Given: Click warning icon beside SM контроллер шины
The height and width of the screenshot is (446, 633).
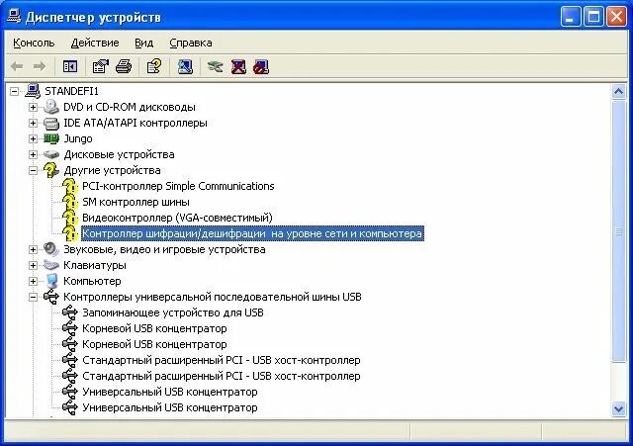Looking at the screenshot, I should [x=70, y=202].
